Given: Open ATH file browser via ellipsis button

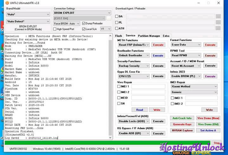Looking at the screenshot, I should tap(218, 29).
